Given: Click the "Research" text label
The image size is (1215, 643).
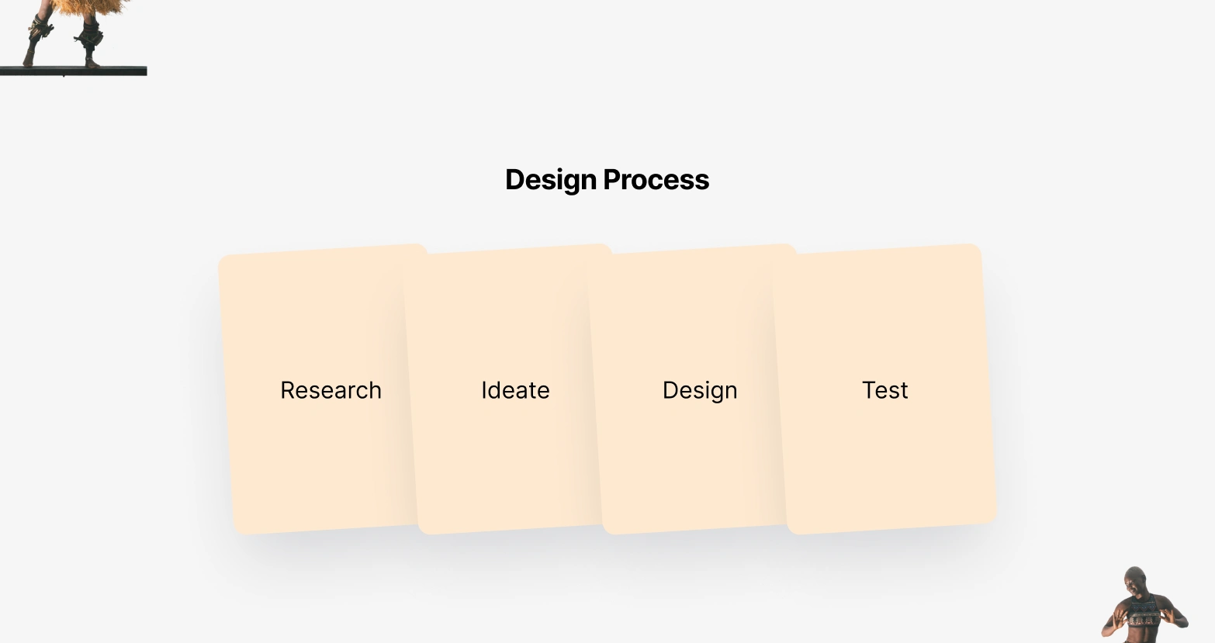Looking at the screenshot, I should 331,390.
